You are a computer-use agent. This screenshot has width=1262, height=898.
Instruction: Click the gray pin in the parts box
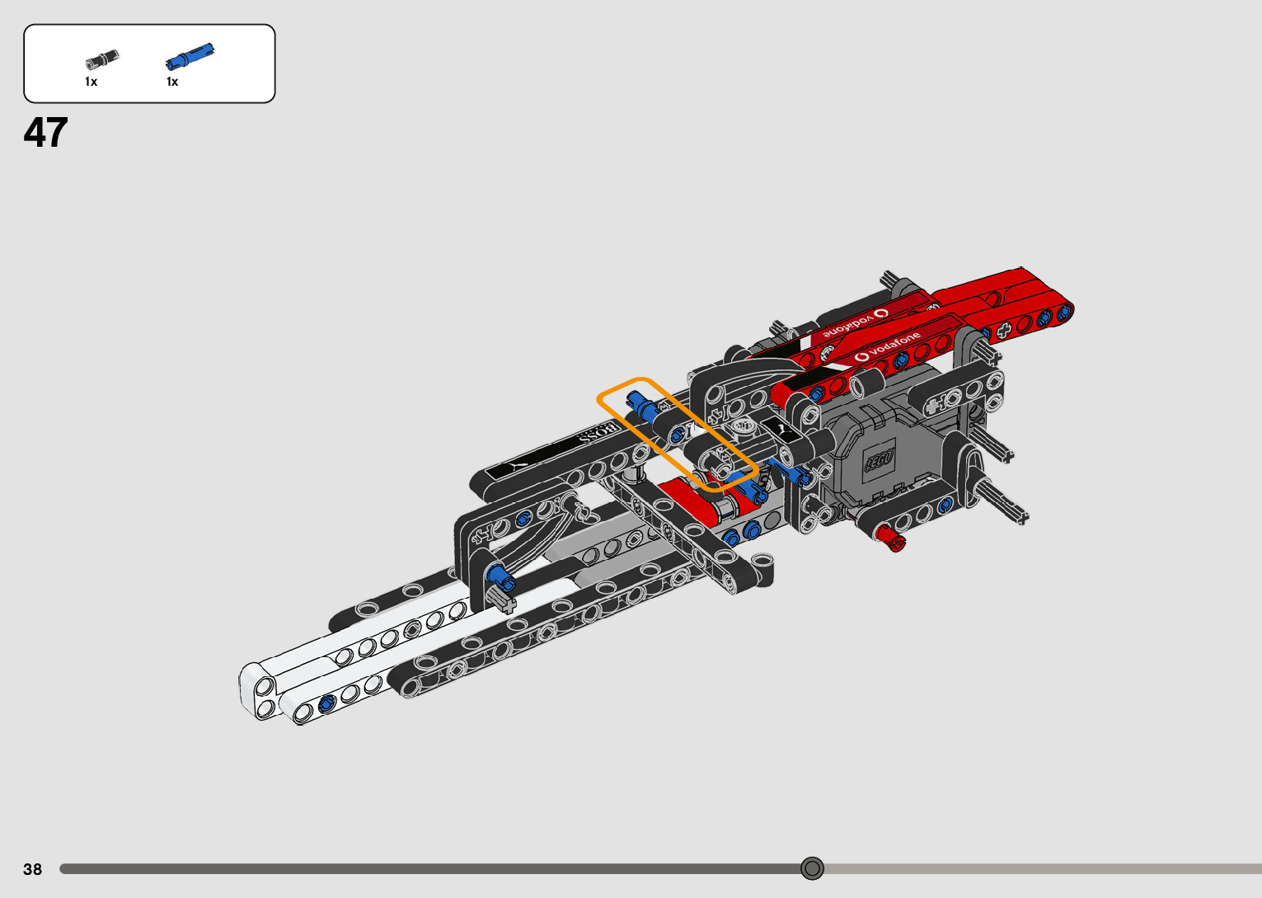tap(102, 59)
